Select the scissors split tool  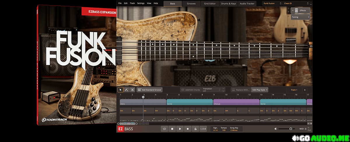coord(132,90)
